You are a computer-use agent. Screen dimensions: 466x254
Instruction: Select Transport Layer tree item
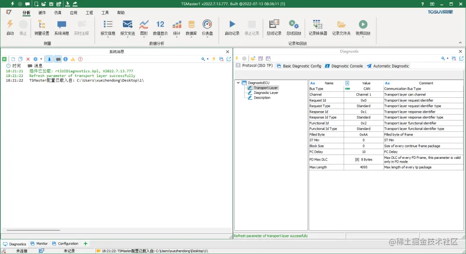click(265, 88)
